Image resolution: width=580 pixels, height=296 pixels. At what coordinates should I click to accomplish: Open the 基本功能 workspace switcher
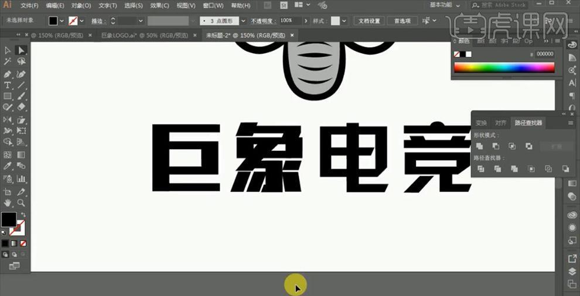(x=445, y=5)
